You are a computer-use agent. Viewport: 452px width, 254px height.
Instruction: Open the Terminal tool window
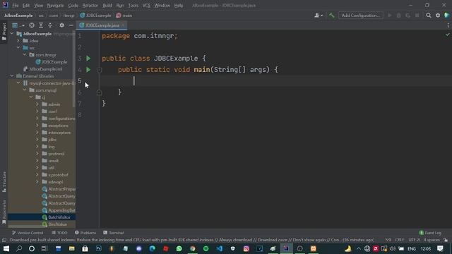click(x=114, y=233)
